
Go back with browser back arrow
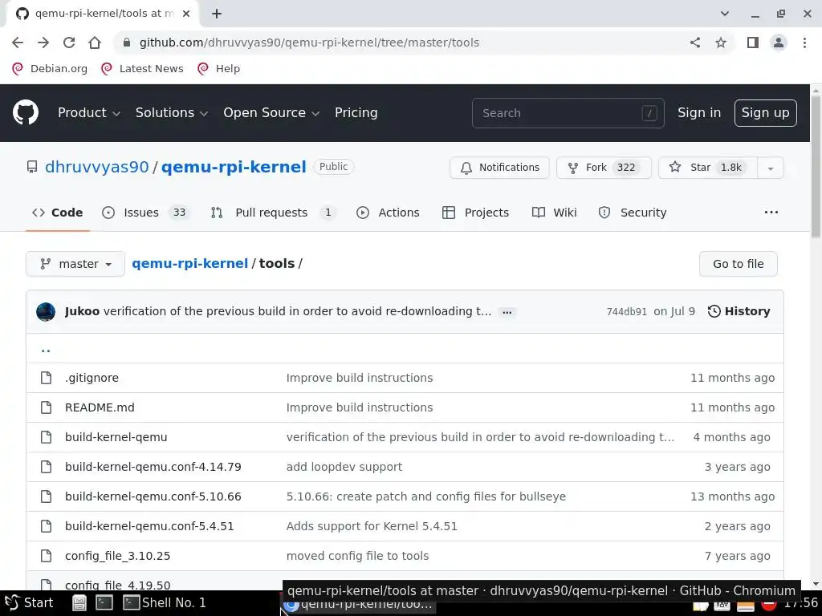coord(18,43)
